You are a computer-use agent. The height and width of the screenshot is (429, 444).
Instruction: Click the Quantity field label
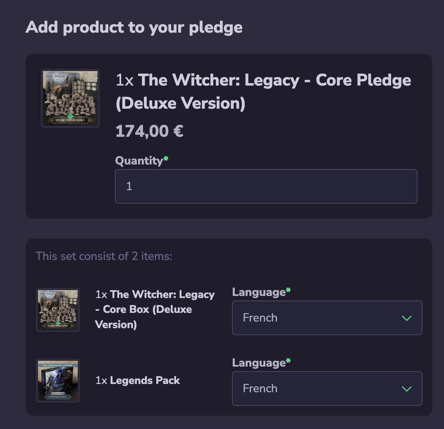(139, 161)
